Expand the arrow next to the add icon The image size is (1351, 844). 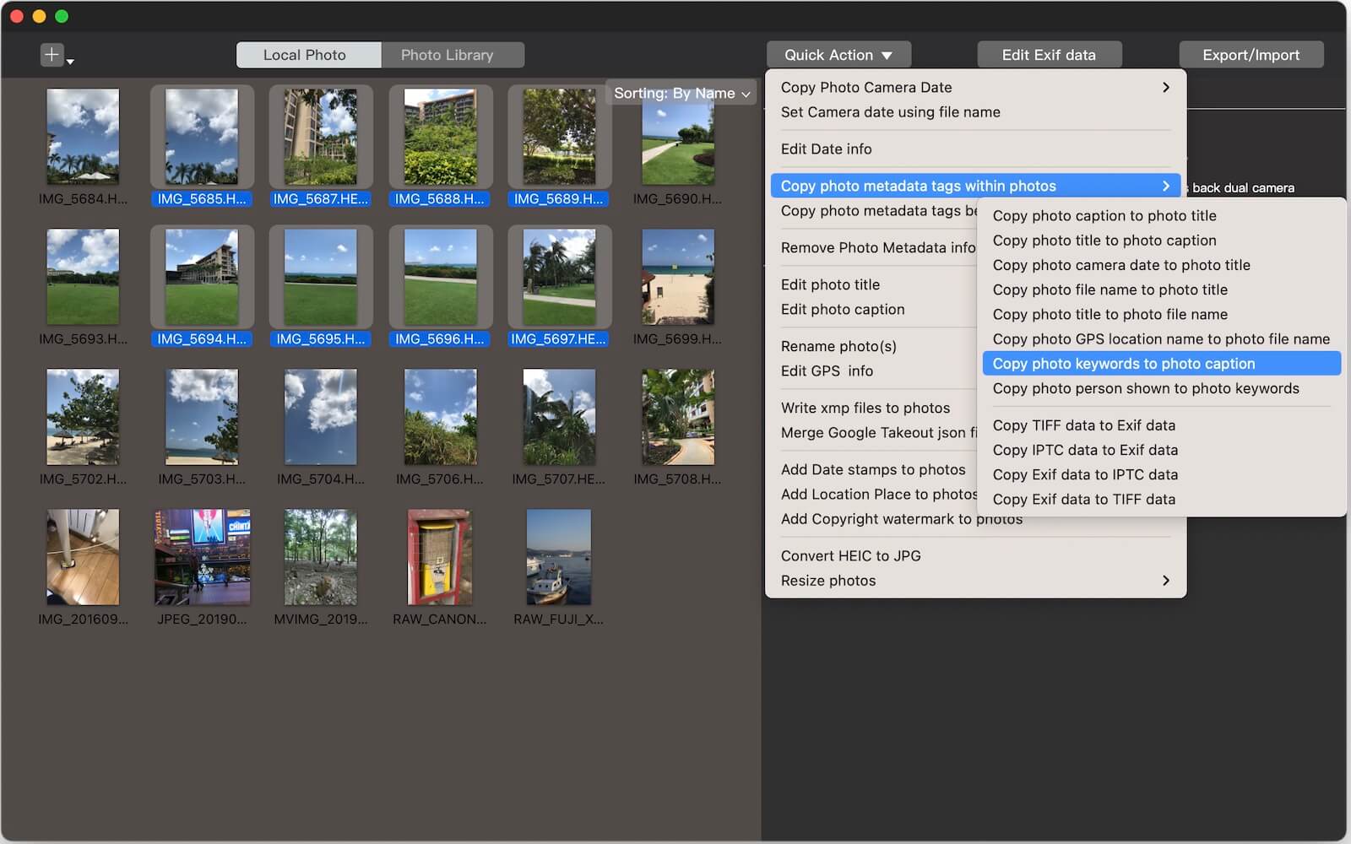69,61
